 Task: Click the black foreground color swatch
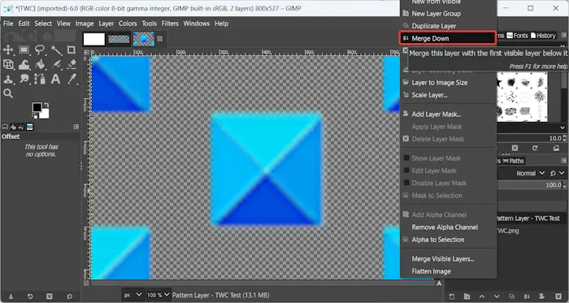click(37, 107)
